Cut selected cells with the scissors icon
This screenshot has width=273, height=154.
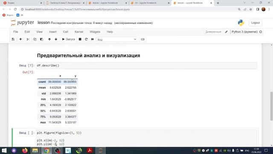pyautogui.click(x=28, y=39)
